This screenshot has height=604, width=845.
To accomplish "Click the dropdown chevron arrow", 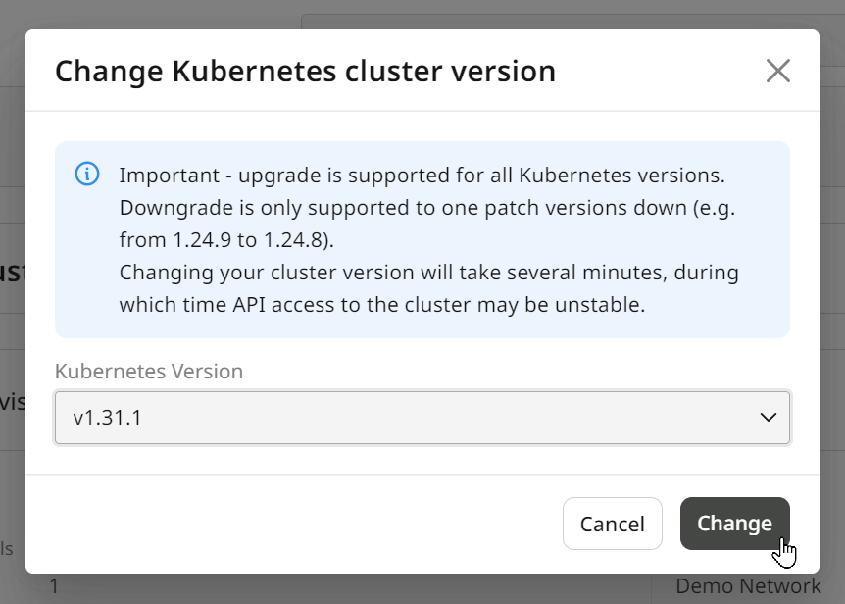I will (x=768, y=417).
